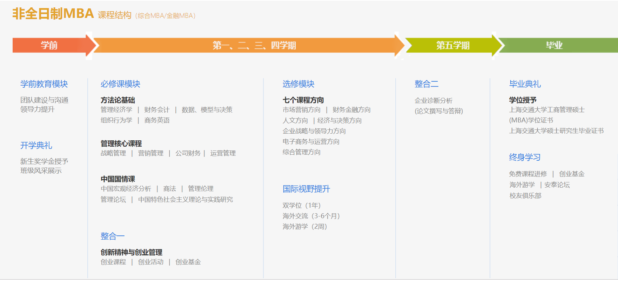Open the 毕业典礼 heading
The width and height of the screenshot is (618, 281).
coord(525,84)
